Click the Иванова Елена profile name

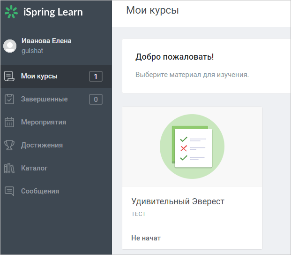pyautogui.click(x=46, y=41)
